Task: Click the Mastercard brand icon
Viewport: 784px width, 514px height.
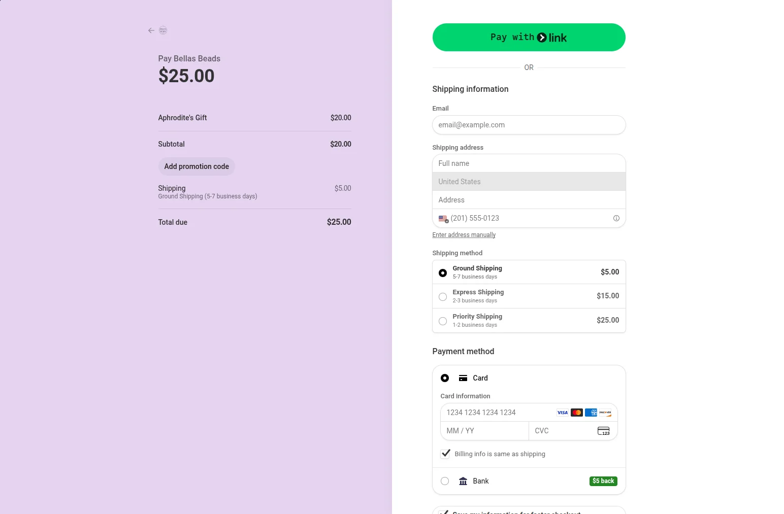Action: point(576,413)
